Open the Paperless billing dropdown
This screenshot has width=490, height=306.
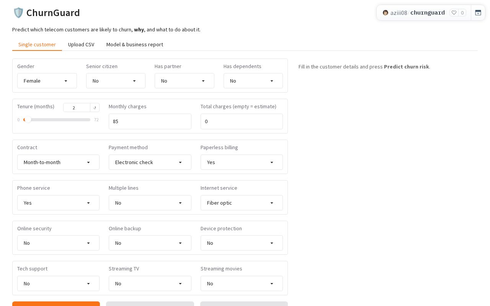click(x=242, y=162)
